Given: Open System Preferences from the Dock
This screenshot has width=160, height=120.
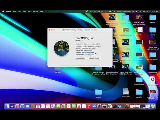Looking at the screenshot, I should (99, 106).
